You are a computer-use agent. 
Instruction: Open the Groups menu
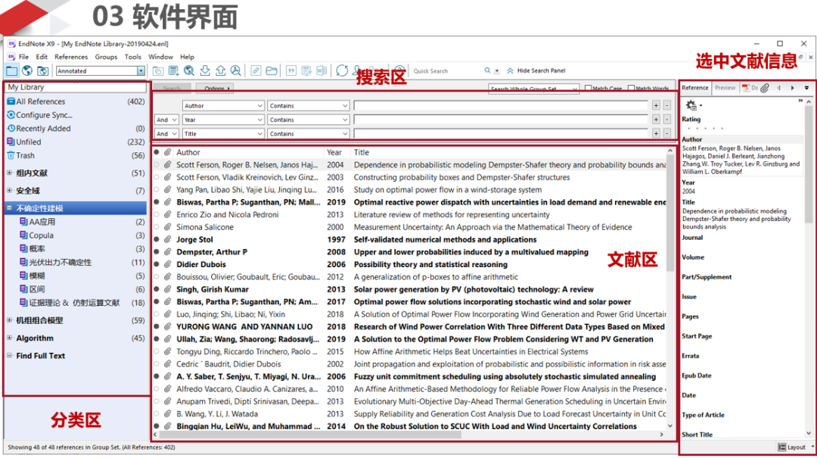pyautogui.click(x=107, y=57)
